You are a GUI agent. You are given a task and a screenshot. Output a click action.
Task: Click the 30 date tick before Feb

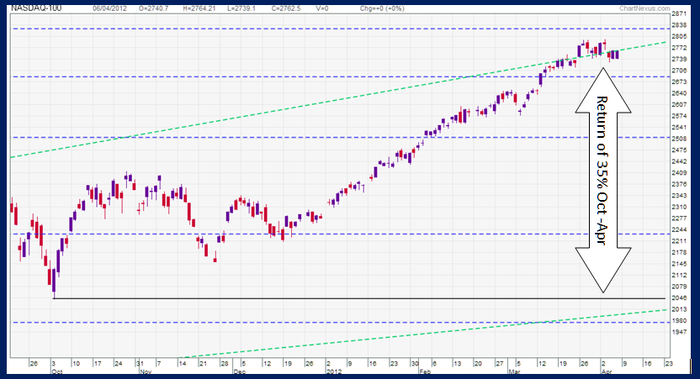pyautogui.click(x=415, y=364)
